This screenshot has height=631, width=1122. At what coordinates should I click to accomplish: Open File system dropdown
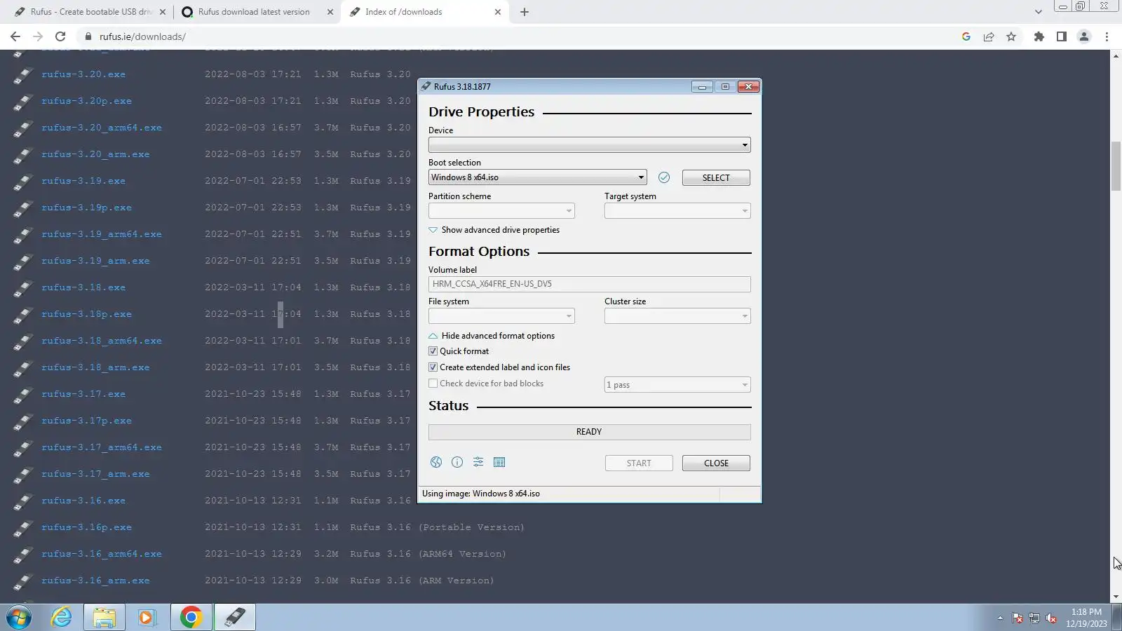click(501, 316)
